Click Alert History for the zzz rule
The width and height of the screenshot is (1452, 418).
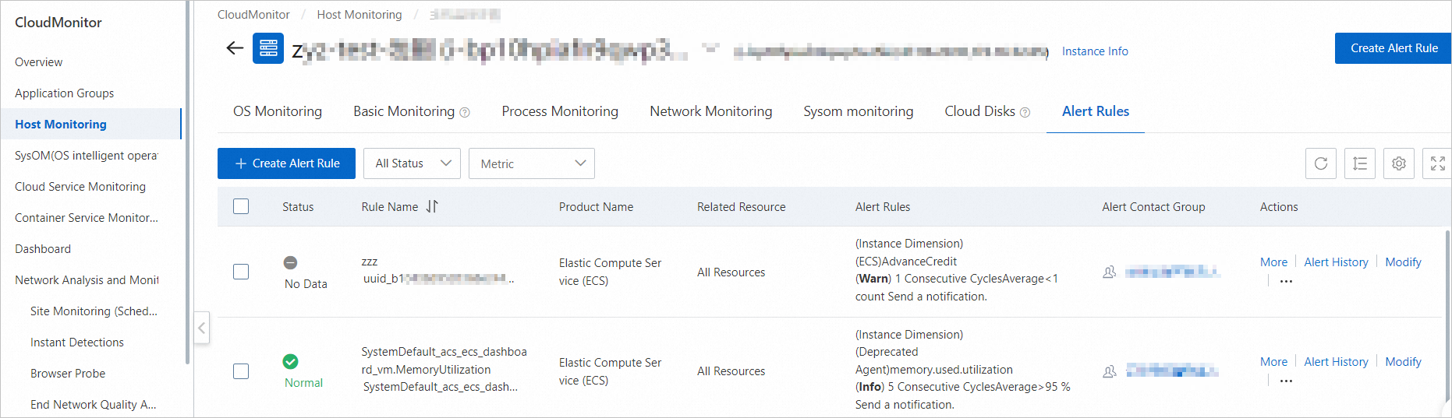(x=1335, y=262)
